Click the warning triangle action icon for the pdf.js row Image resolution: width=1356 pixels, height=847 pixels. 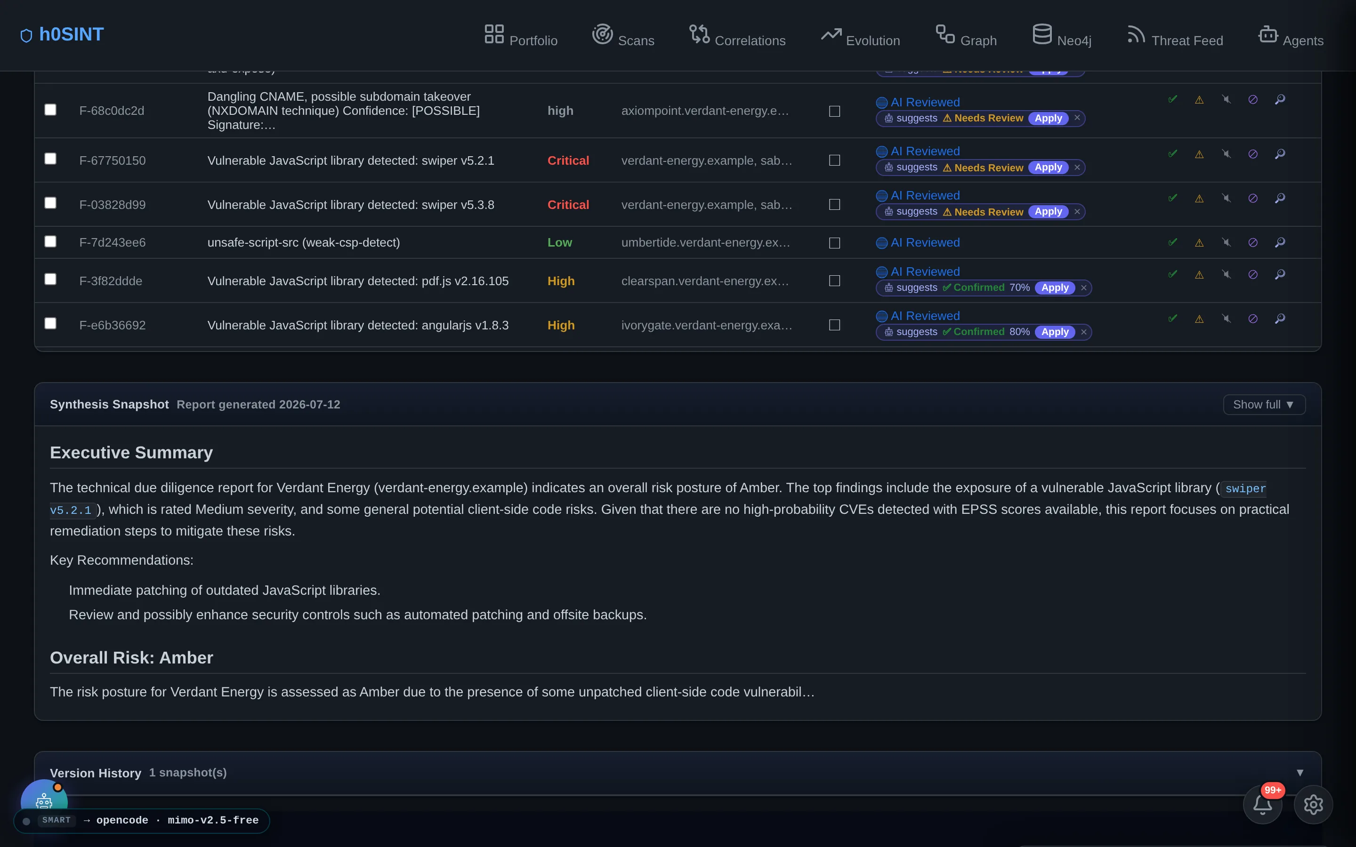point(1199,274)
